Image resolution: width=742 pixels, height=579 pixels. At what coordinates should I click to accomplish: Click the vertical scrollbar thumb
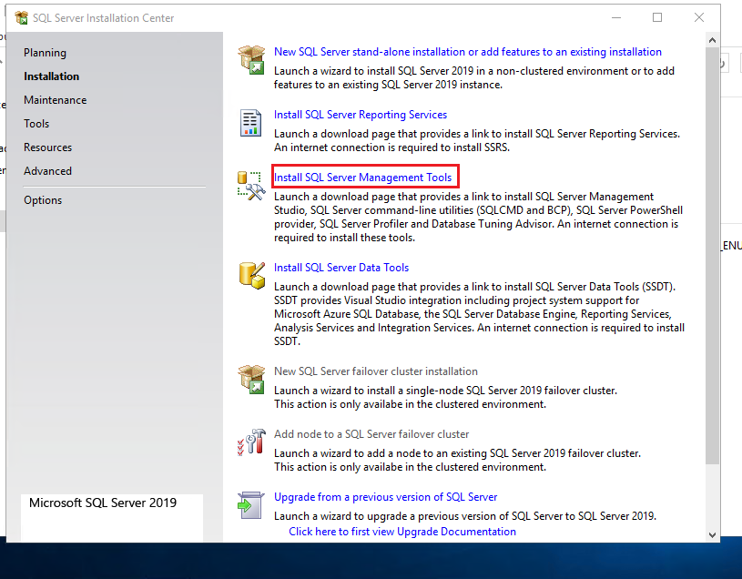(712, 256)
